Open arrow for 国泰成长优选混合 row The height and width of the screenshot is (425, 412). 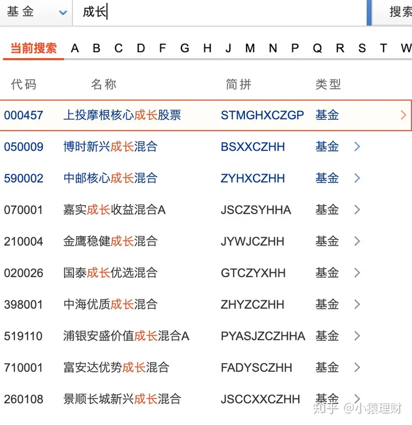tap(357, 273)
